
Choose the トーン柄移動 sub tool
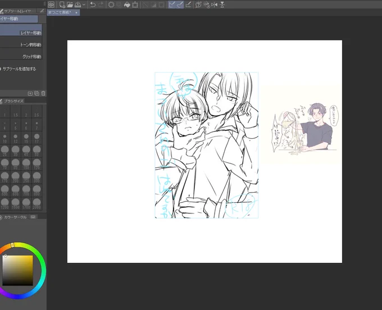21,42
